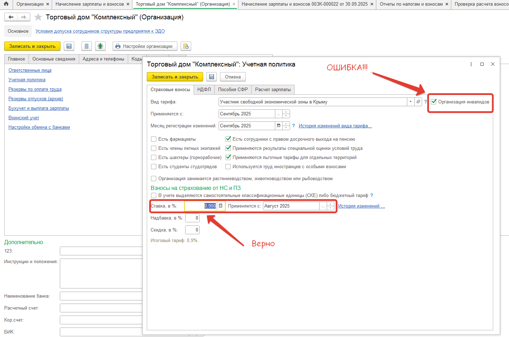Click the home icon in tab bar
509x337 pixels.
pyautogui.click(x=6, y=4)
